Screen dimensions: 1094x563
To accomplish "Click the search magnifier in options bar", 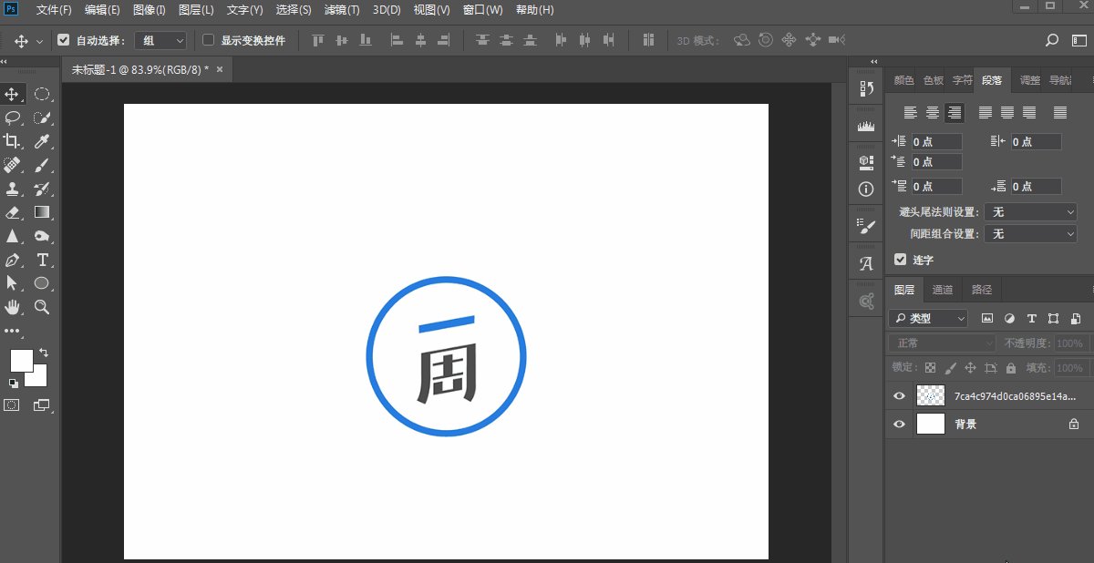I will (x=1052, y=40).
